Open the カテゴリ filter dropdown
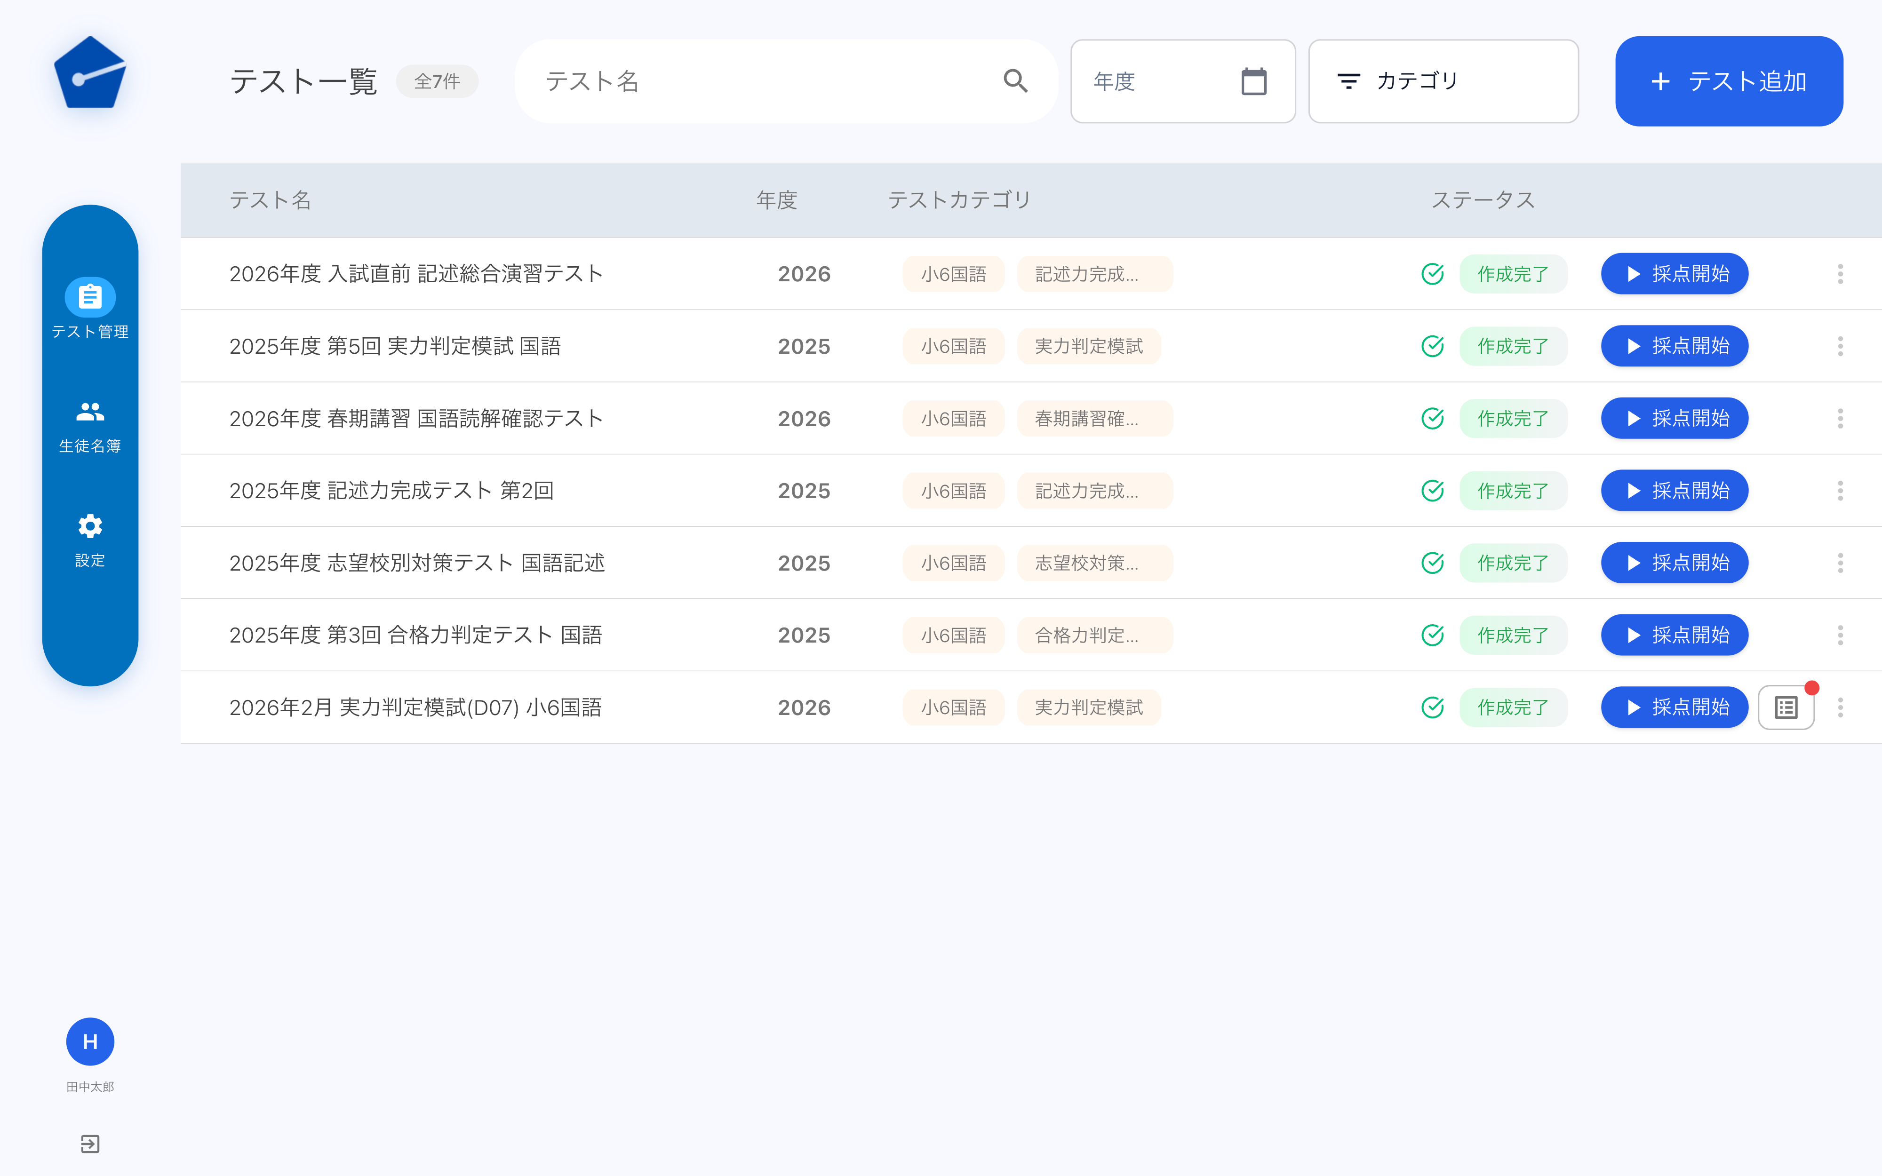Screen dimensions: 1882x1176 coord(1443,80)
